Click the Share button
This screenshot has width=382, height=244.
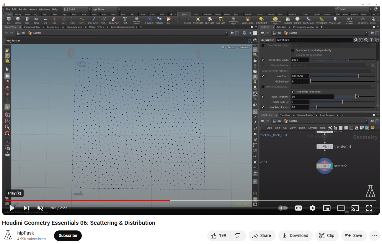tap(262, 235)
